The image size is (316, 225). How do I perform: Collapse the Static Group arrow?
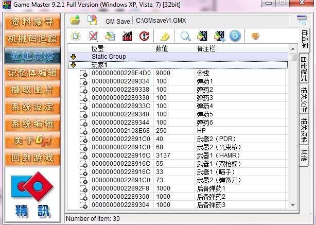73,57
